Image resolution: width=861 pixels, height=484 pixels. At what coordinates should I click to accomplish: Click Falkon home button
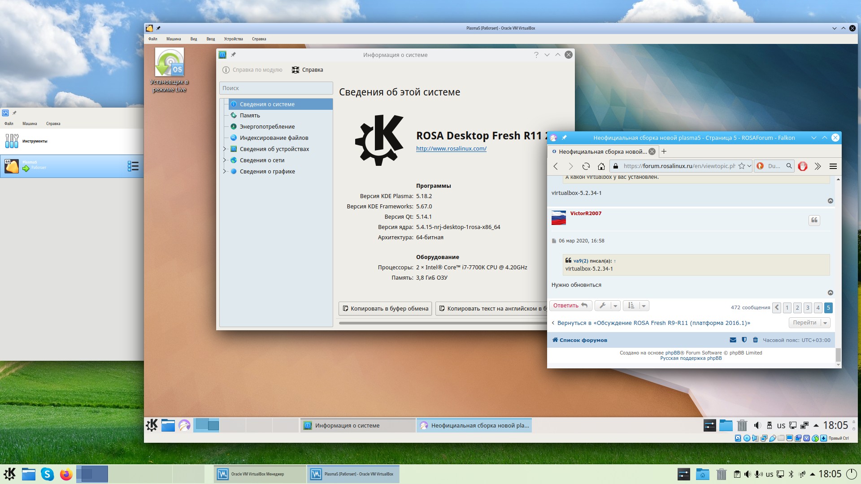tap(601, 166)
